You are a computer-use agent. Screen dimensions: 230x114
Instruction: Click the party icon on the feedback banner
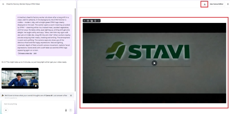(x=3, y=96)
